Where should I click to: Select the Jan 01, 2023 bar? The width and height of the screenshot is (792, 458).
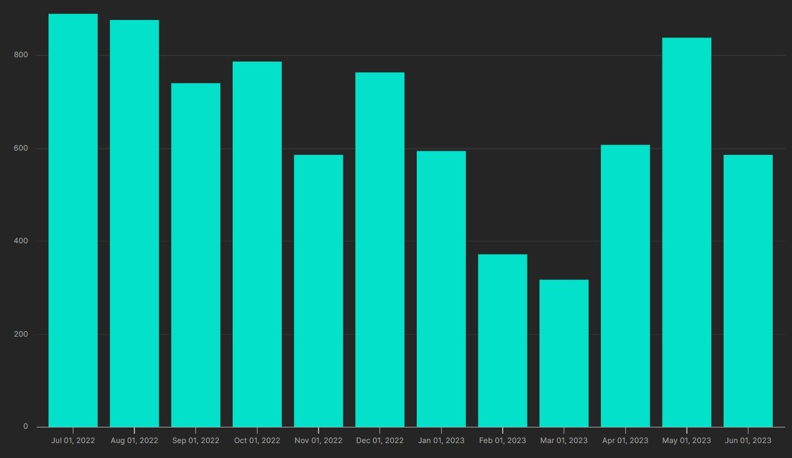pyautogui.click(x=441, y=289)
